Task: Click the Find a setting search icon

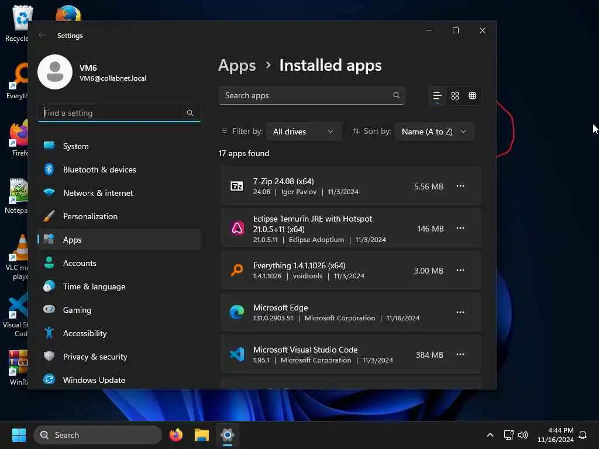Action: pos(190,113)
